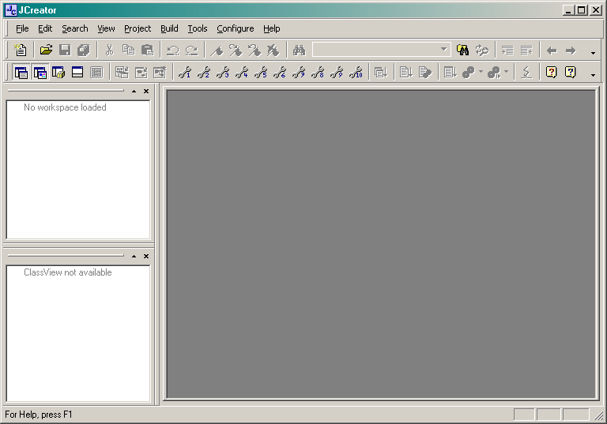Collapse the ClassView panel with its up arrow
The image size is (607, 424).
134,256
